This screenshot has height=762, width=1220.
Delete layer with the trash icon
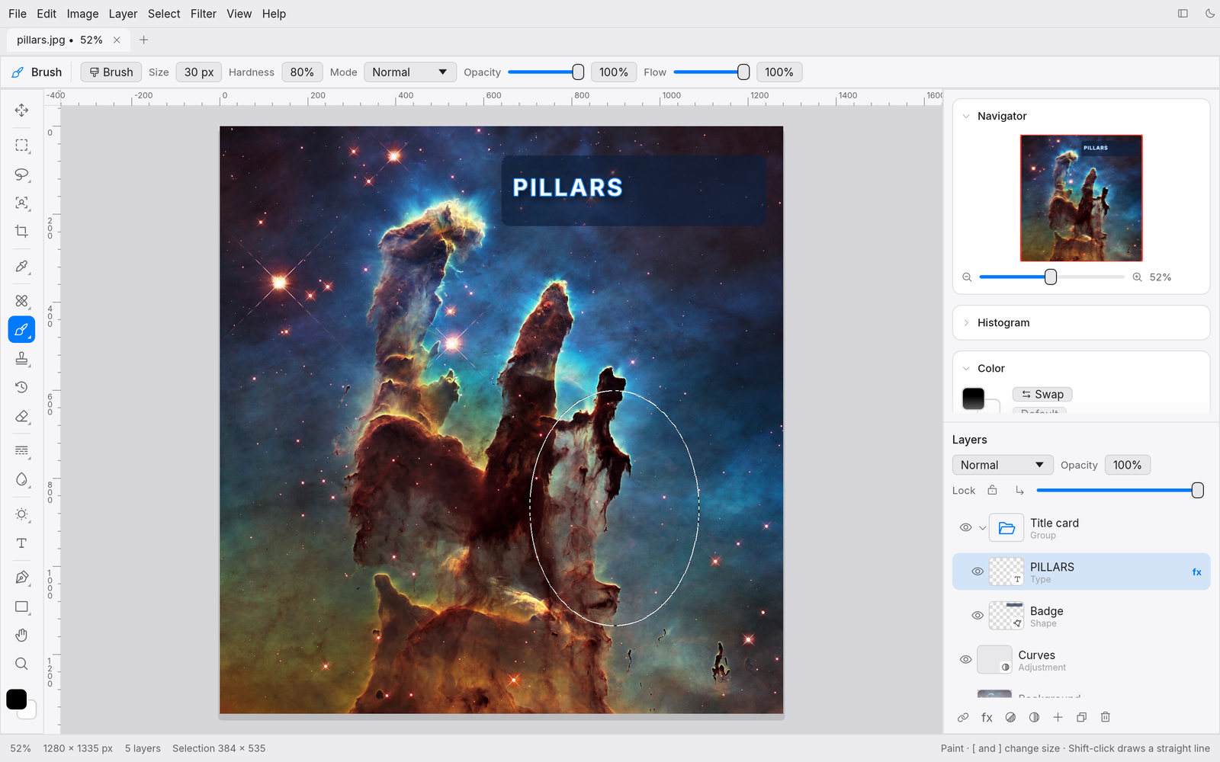click(1106, 717)
